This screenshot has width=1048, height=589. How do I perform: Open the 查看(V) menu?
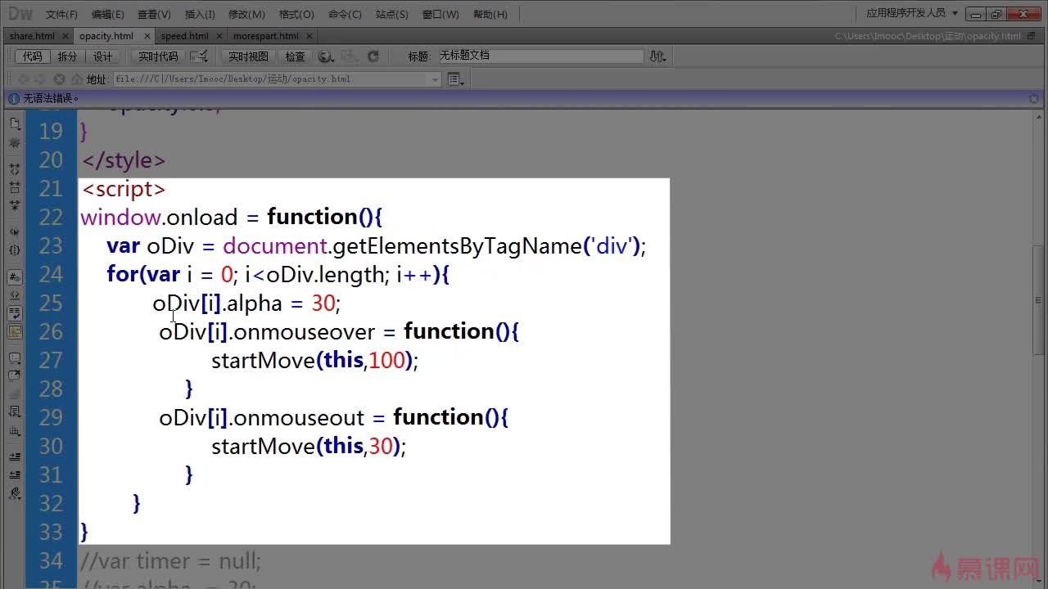click(154, 14)
